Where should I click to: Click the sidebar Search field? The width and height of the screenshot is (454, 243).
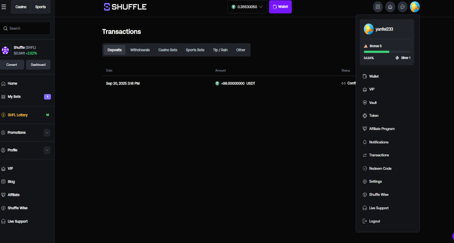pos(25,28)
